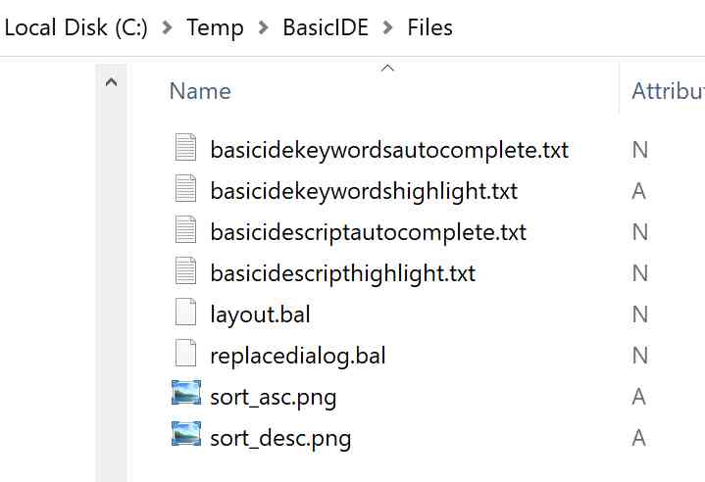Screen dimensions: 705x482
Task: Open the chevron dropdown after Temp
Action: [264, 27]
